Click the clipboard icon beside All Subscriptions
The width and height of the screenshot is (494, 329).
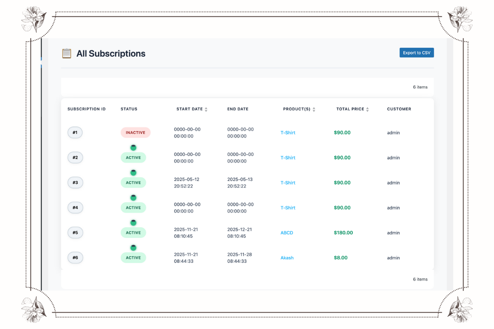click(x=66, y=53)
